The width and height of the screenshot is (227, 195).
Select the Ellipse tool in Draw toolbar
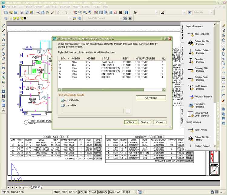pos(3,68)
